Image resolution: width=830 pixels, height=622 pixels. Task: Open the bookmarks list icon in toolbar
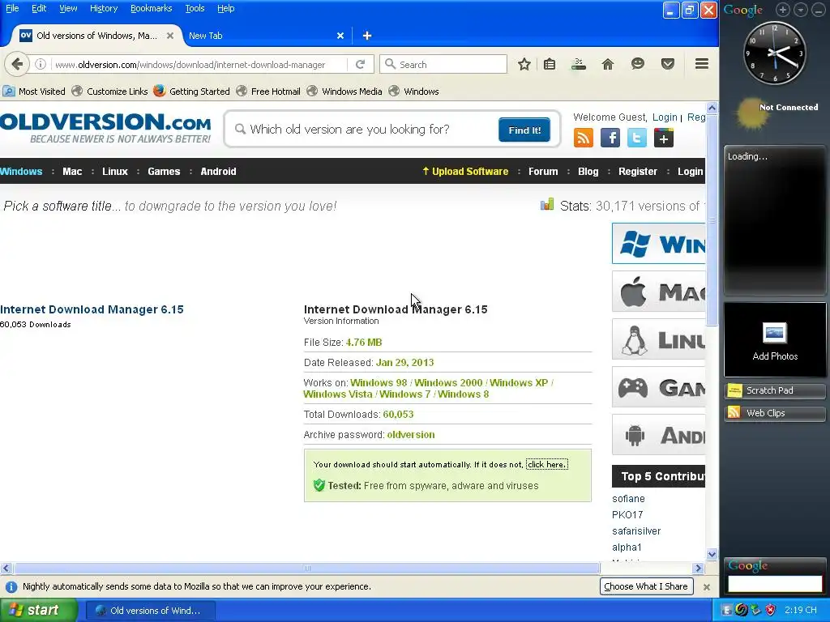point(550,65)
